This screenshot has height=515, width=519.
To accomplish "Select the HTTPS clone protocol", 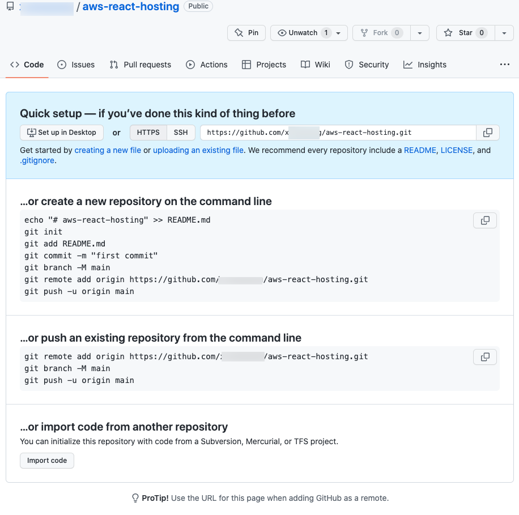I will point(148,133).
